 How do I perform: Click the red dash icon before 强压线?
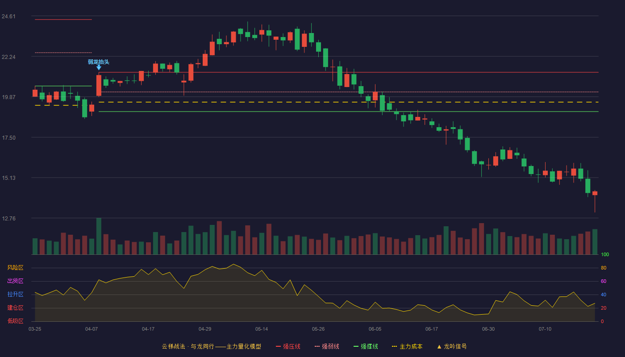point(278,346)
